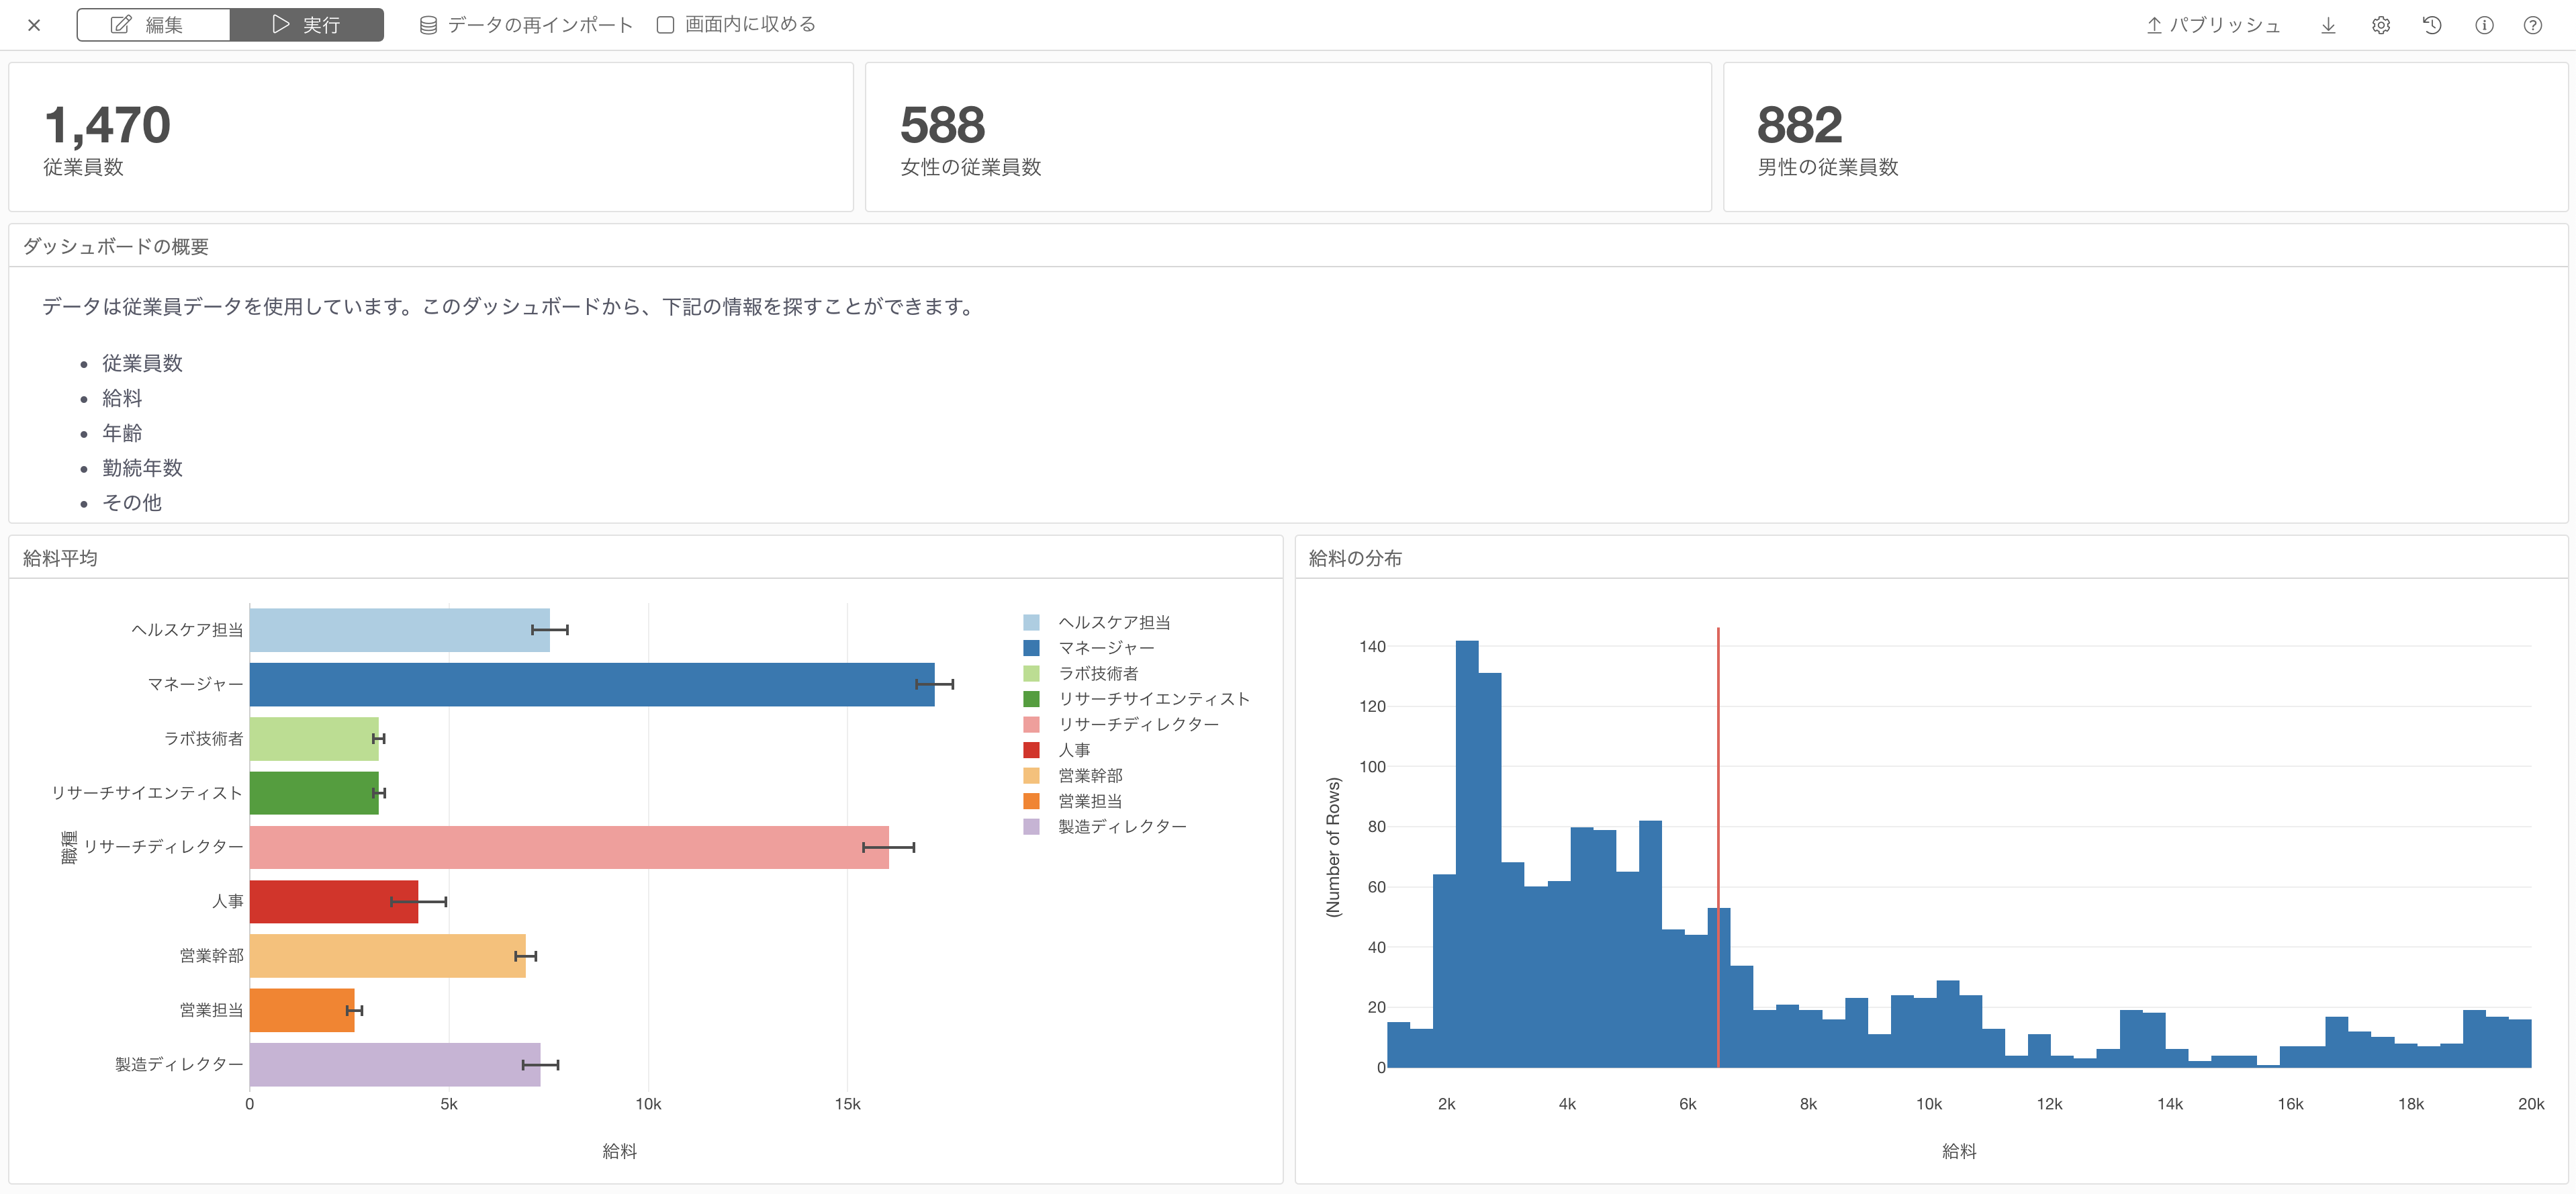Image resolution: width=2576 pixels, height=1194 pixels.
Task: Open settings gear icon
Action: point(2380,25)
